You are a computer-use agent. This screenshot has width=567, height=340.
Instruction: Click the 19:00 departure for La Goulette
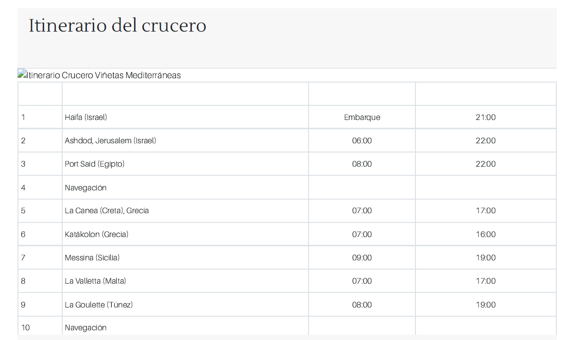coord(485,305)
